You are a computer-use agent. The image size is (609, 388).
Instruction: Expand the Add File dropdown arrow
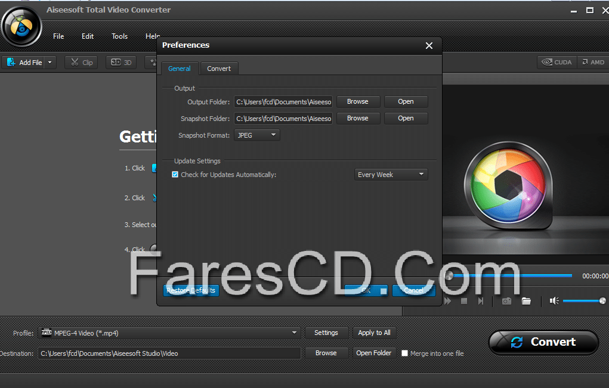50,63
